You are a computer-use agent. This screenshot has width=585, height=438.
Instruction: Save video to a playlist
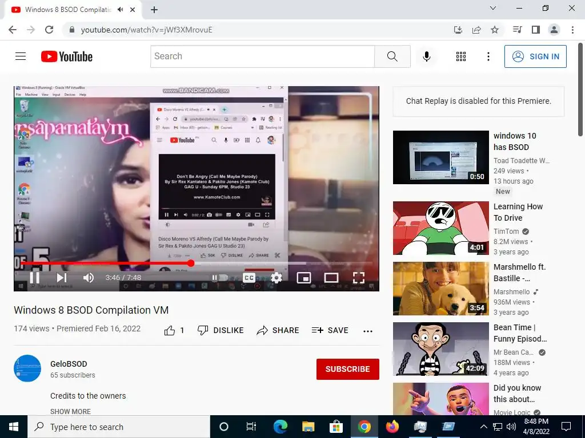(330, 330)
